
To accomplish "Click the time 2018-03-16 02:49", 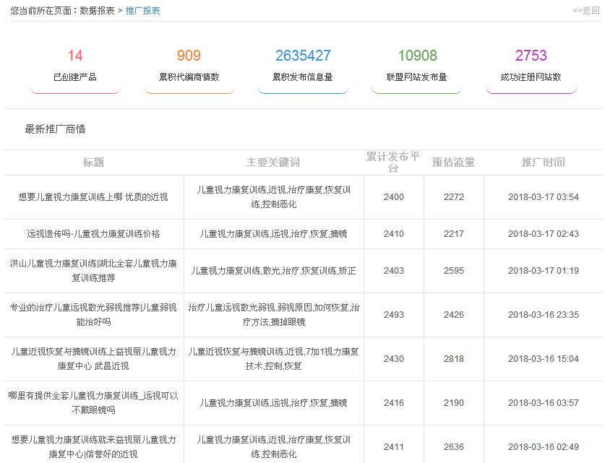I will [x=544, y=447].
